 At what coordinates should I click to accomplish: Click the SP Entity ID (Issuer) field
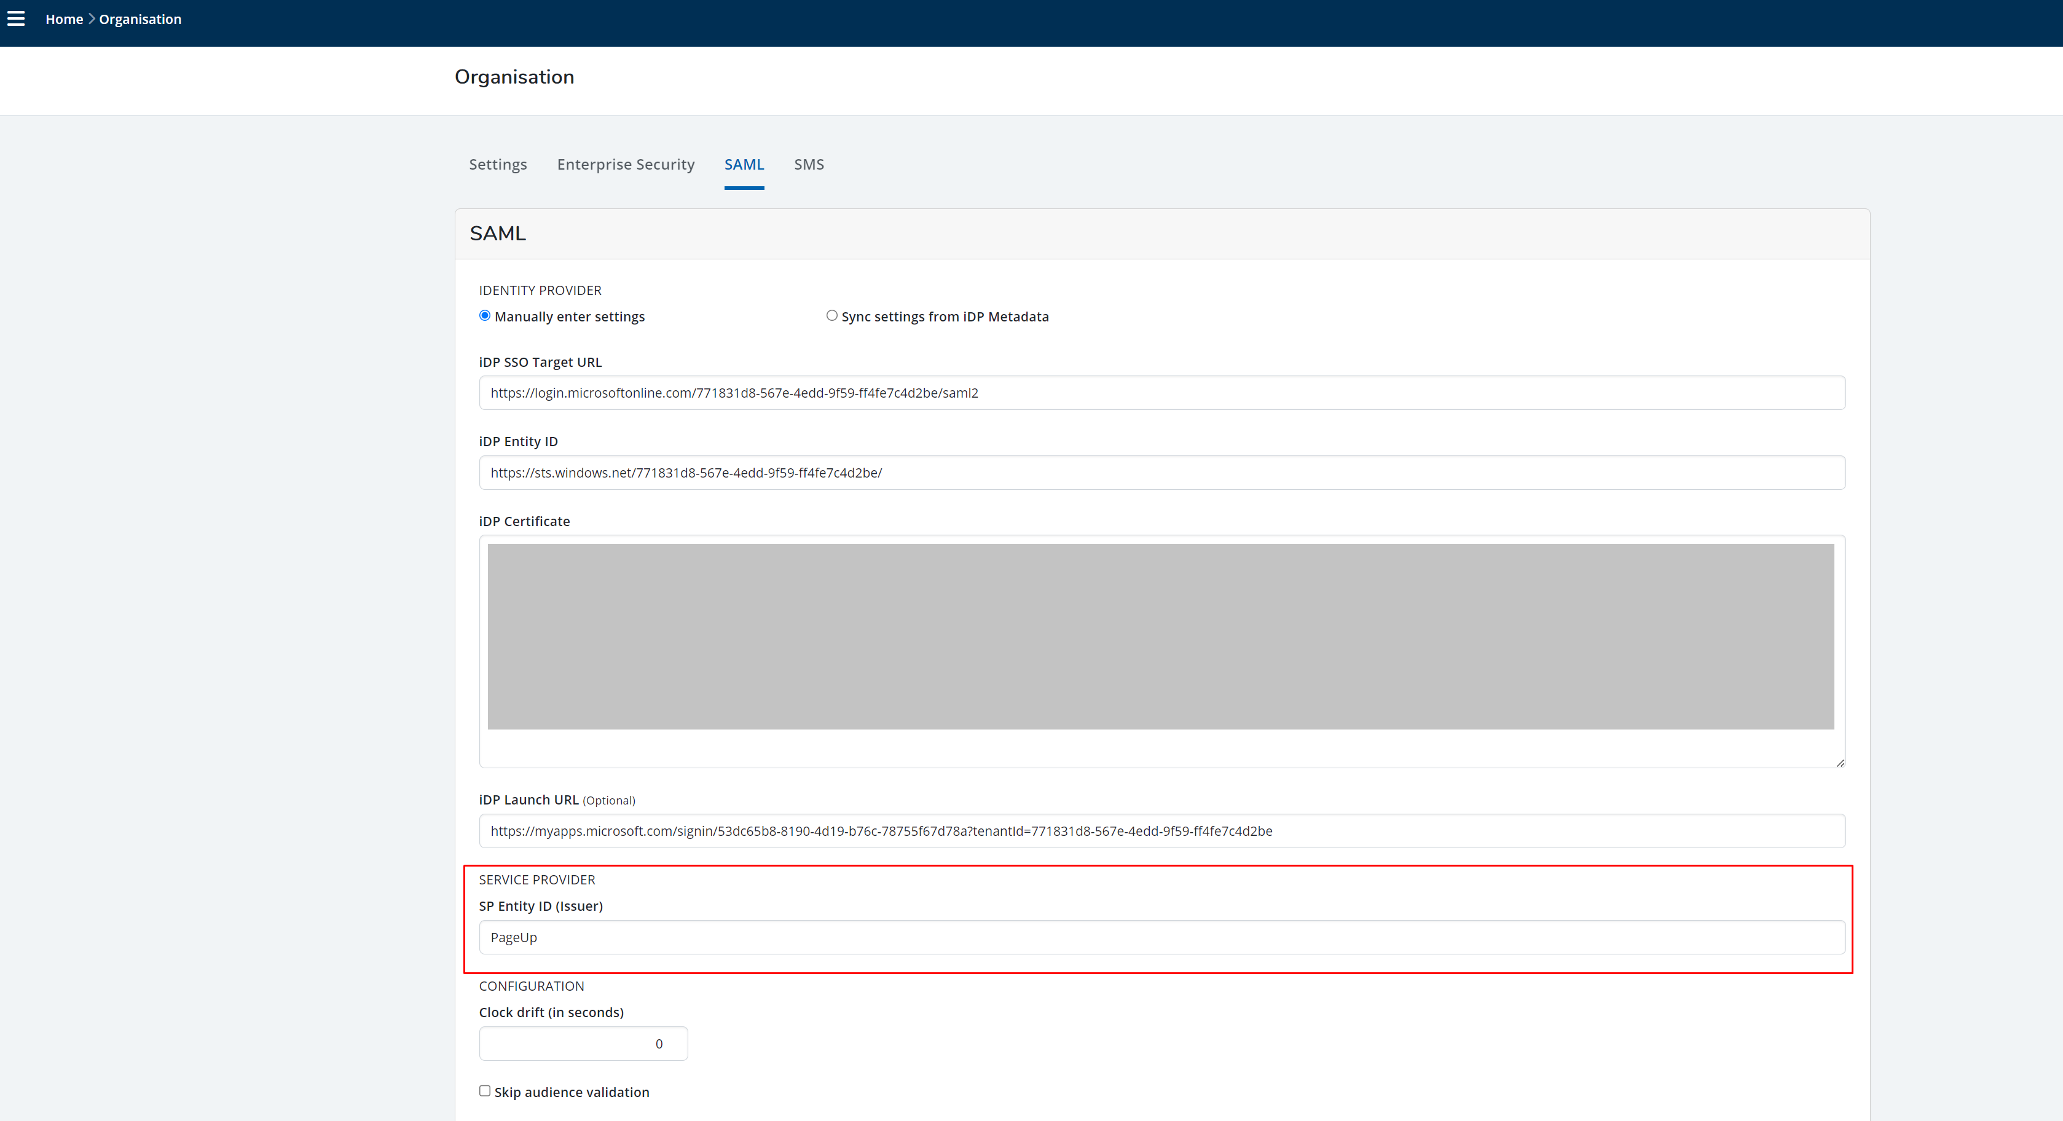pos(1161,938)
